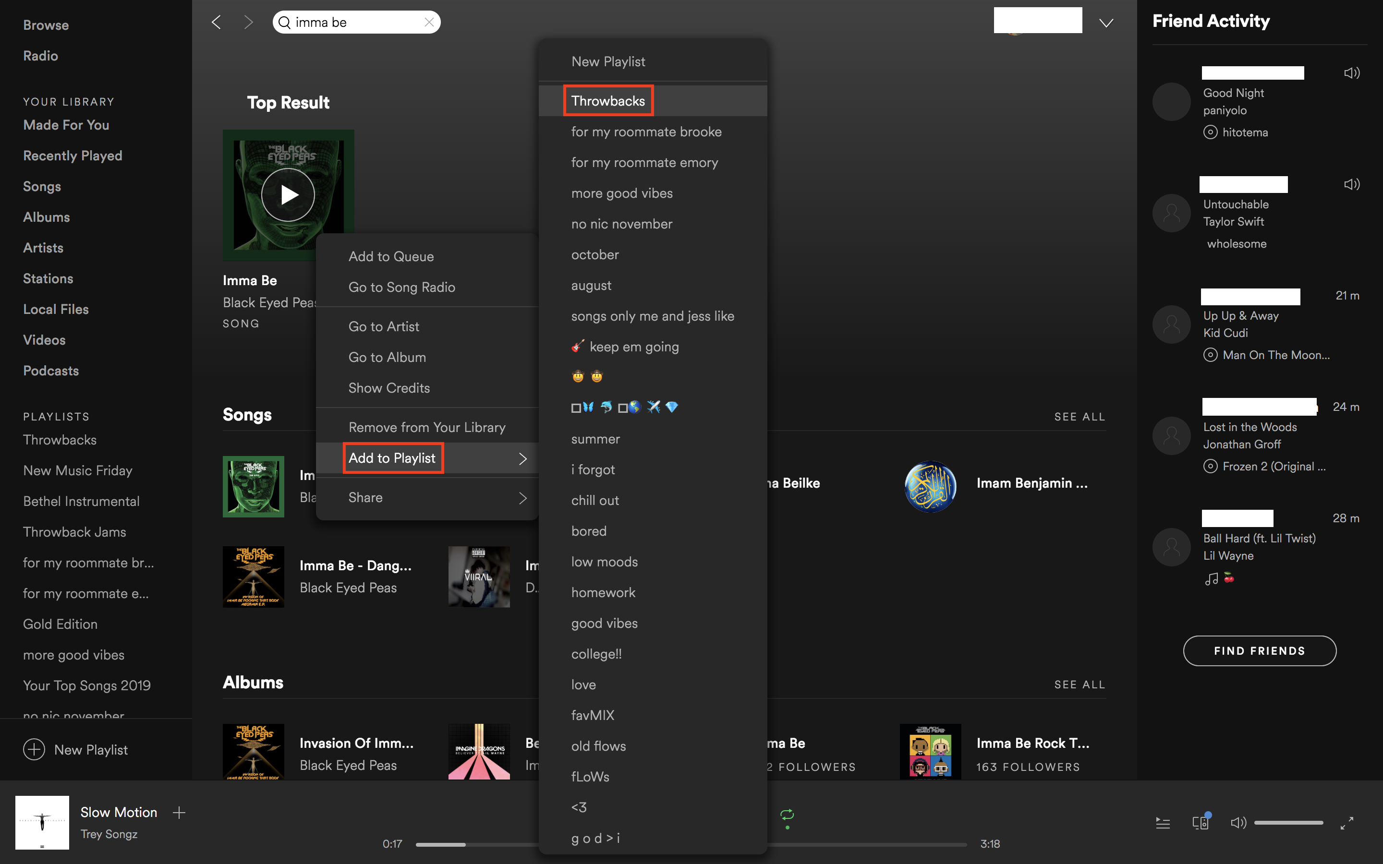This screenshot has height=864, width=1383.
Task: Play the Imma Be top result
Action: 288,194
